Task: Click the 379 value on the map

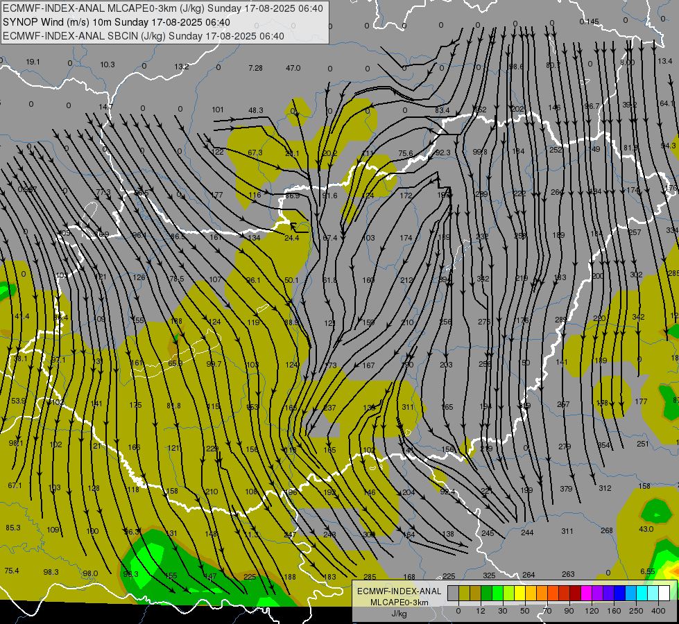Action: point(566,489)
